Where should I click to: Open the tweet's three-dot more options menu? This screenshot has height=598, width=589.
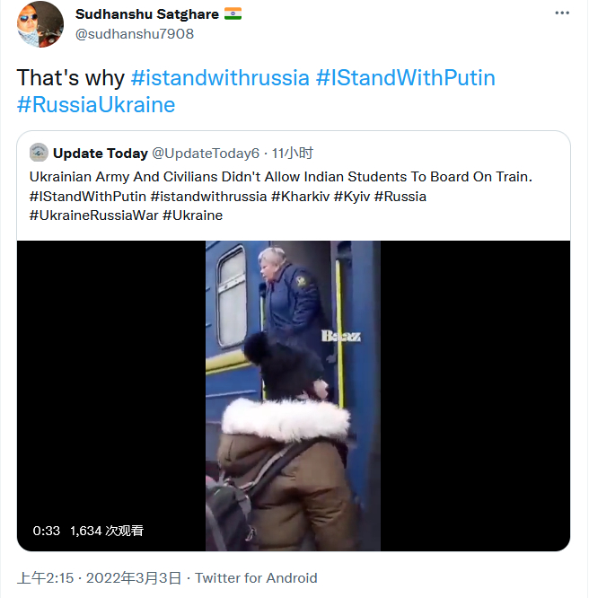coord(562,14)
